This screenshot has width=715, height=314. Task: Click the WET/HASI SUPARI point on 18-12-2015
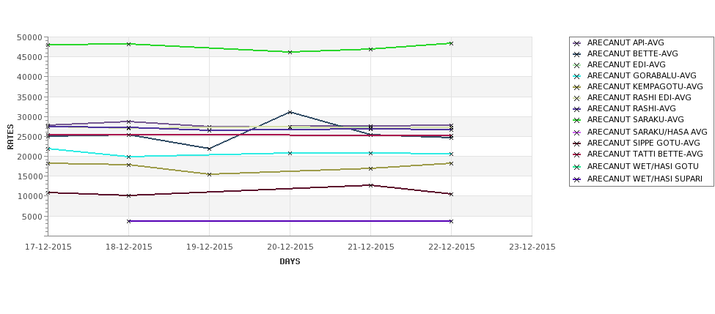coord(128,221)
